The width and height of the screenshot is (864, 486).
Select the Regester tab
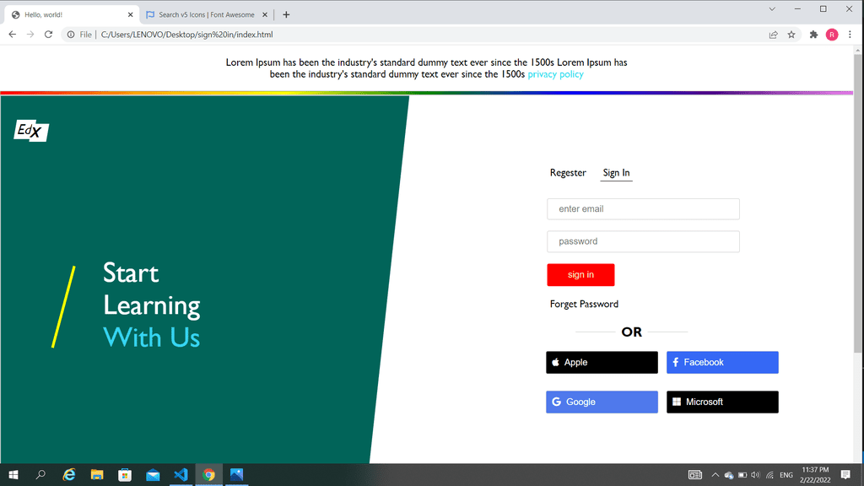pos(568,172)
